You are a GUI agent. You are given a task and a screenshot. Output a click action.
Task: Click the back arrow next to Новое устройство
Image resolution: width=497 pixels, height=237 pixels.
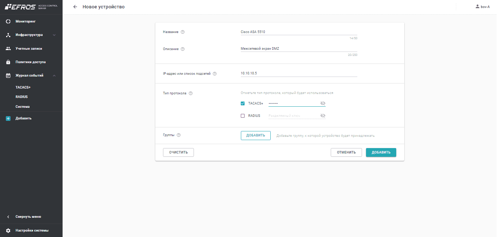[x=75, y=7]
